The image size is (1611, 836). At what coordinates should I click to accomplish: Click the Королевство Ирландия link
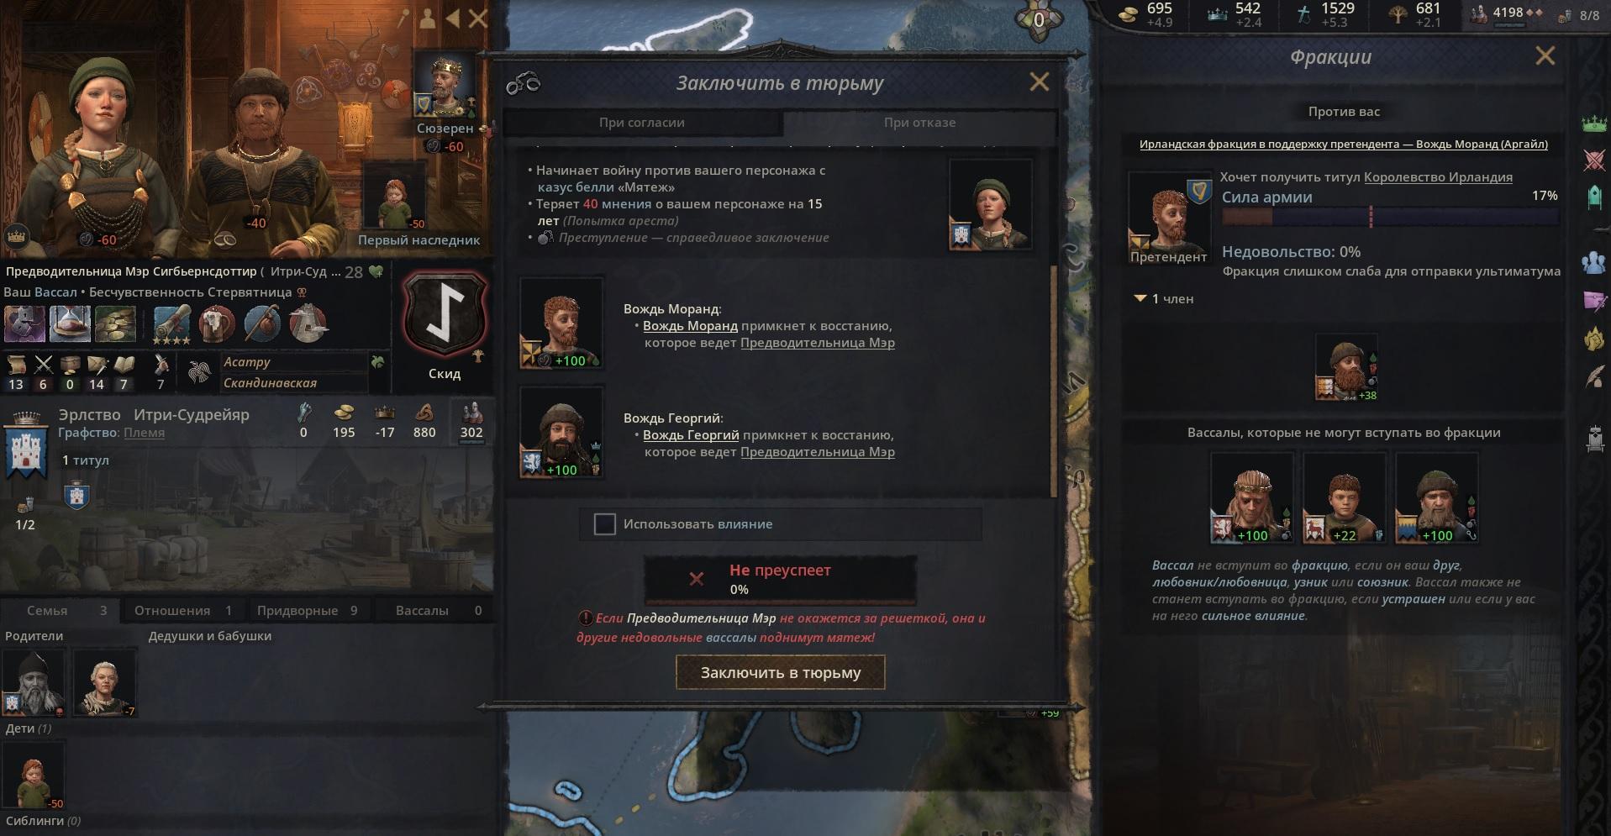pos(1438,177)
